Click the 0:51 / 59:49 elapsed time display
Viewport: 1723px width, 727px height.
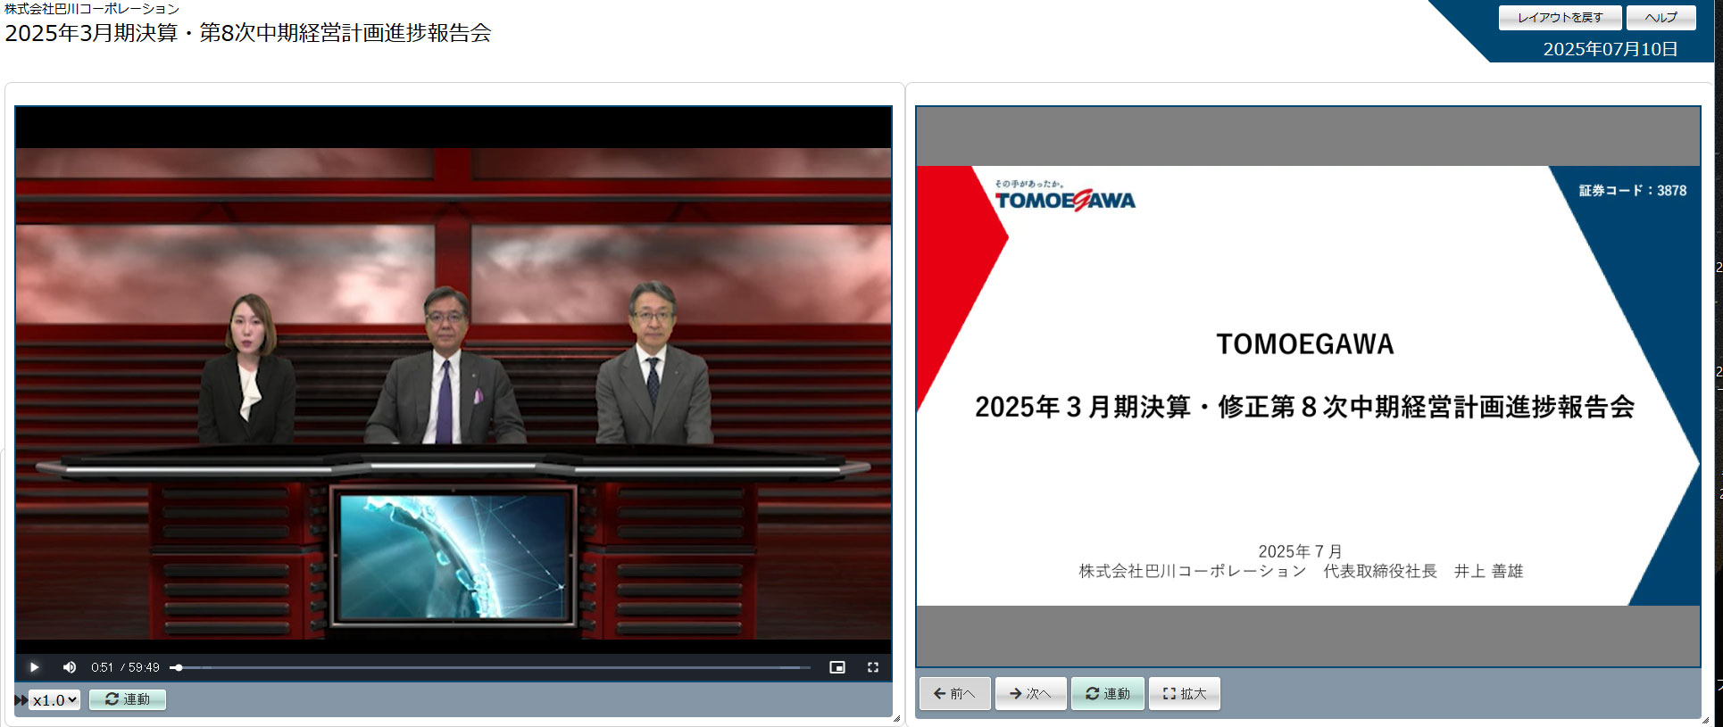pos(125,667)
